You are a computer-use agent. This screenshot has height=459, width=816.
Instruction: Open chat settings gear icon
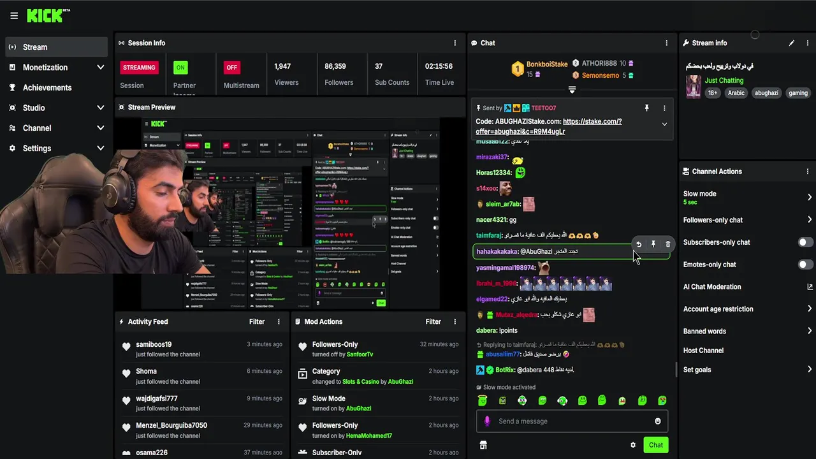[633, 445]
